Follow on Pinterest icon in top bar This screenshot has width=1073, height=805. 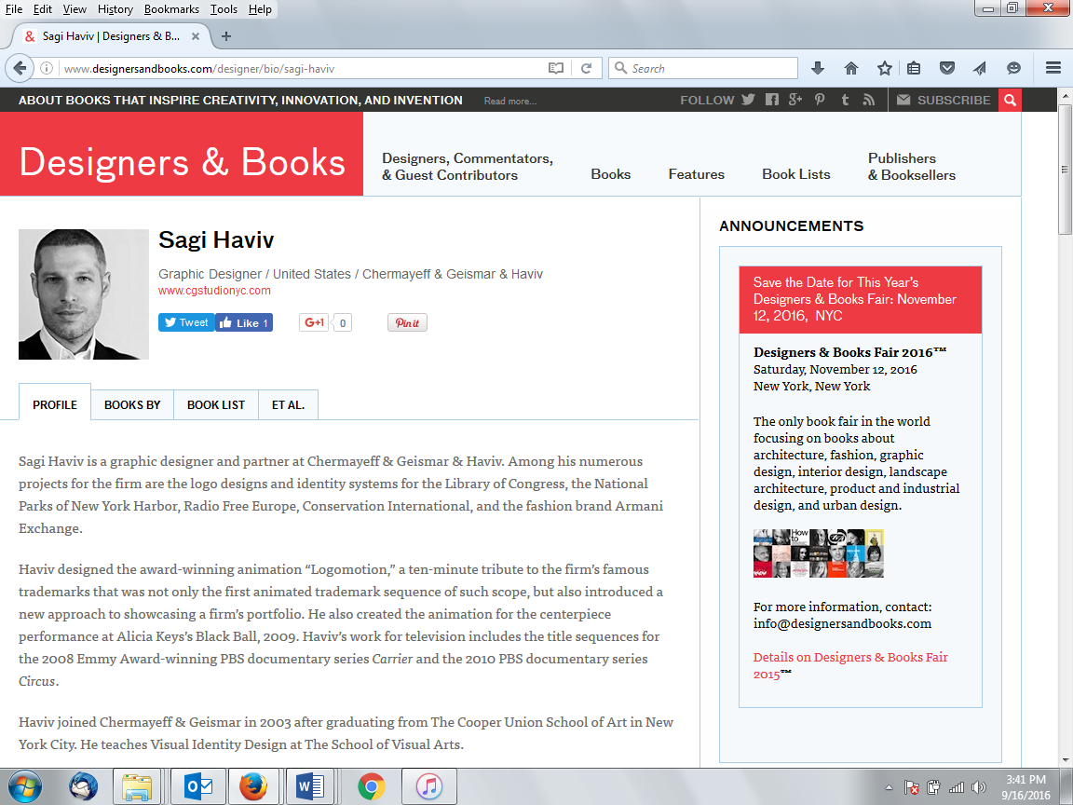[819, 100]
